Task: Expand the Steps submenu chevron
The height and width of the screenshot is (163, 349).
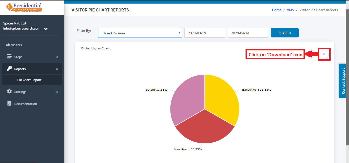Action: (57, 57)
